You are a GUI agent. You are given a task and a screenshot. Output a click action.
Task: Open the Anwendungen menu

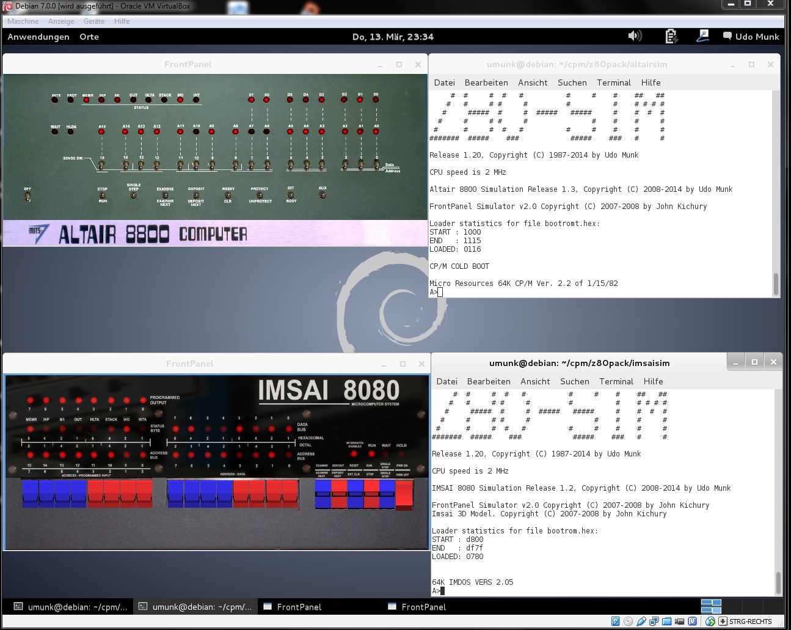coord(38,37)
